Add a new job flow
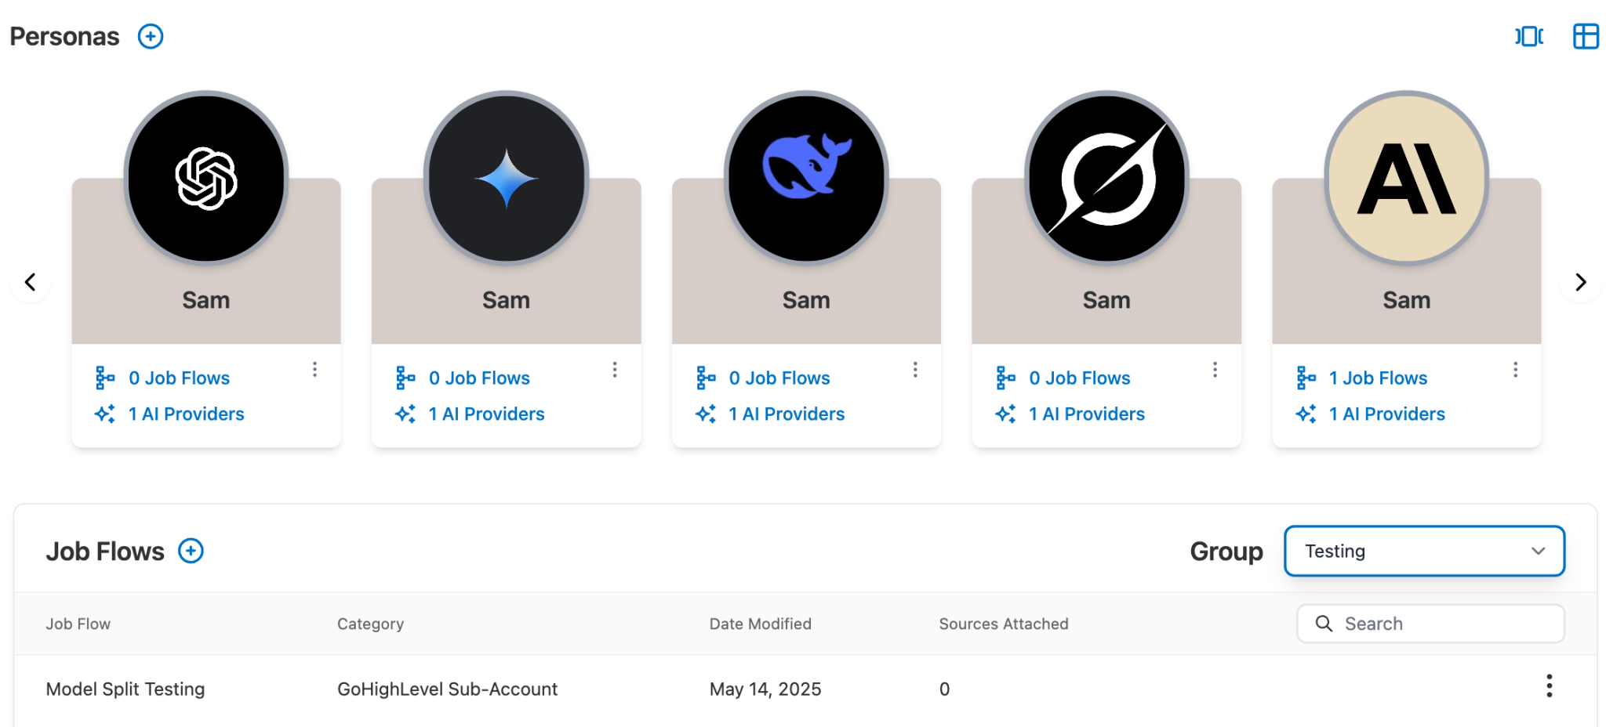1606x727 pixels. tap(191, 551)
